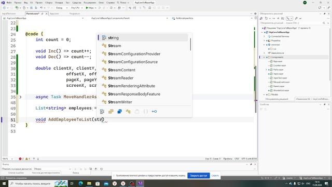This screenshot has height=187, width=332.
Task: Click the Поиск search box in title bar
Action: 123,3
